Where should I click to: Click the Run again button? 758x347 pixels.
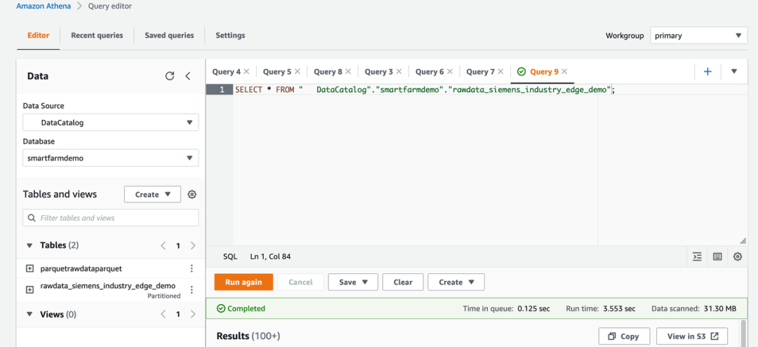244,282
